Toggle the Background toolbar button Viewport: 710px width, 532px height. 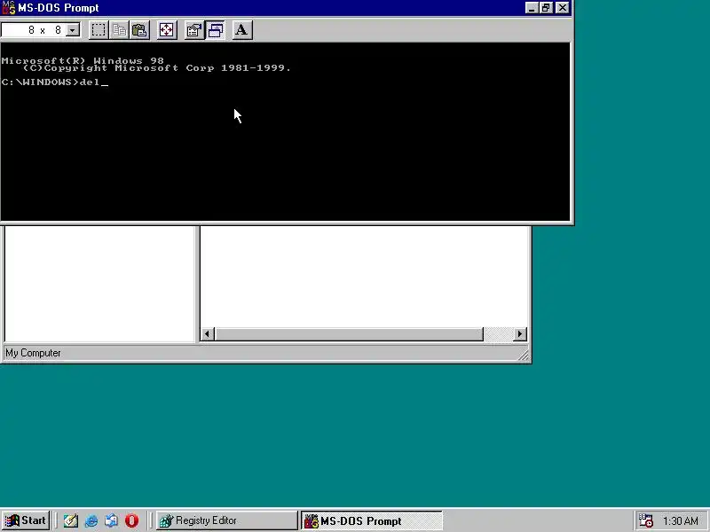click(x=215, y=30)
